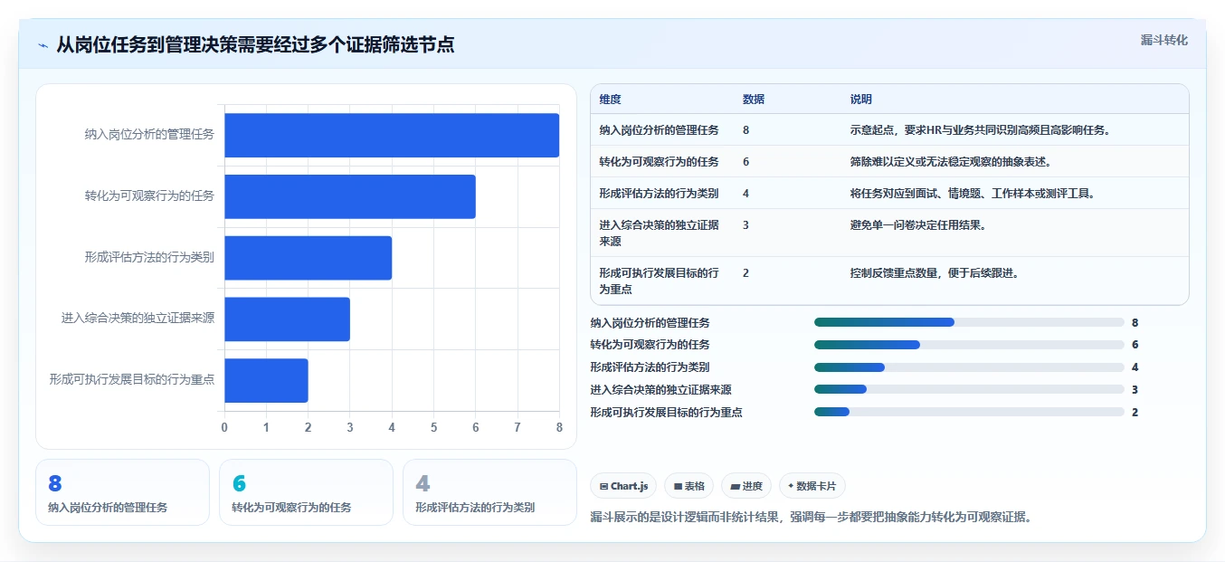Click the progress bar for 转化为可观察行为的任务
The image size is (1225, 562).
(x=969, y=345)
